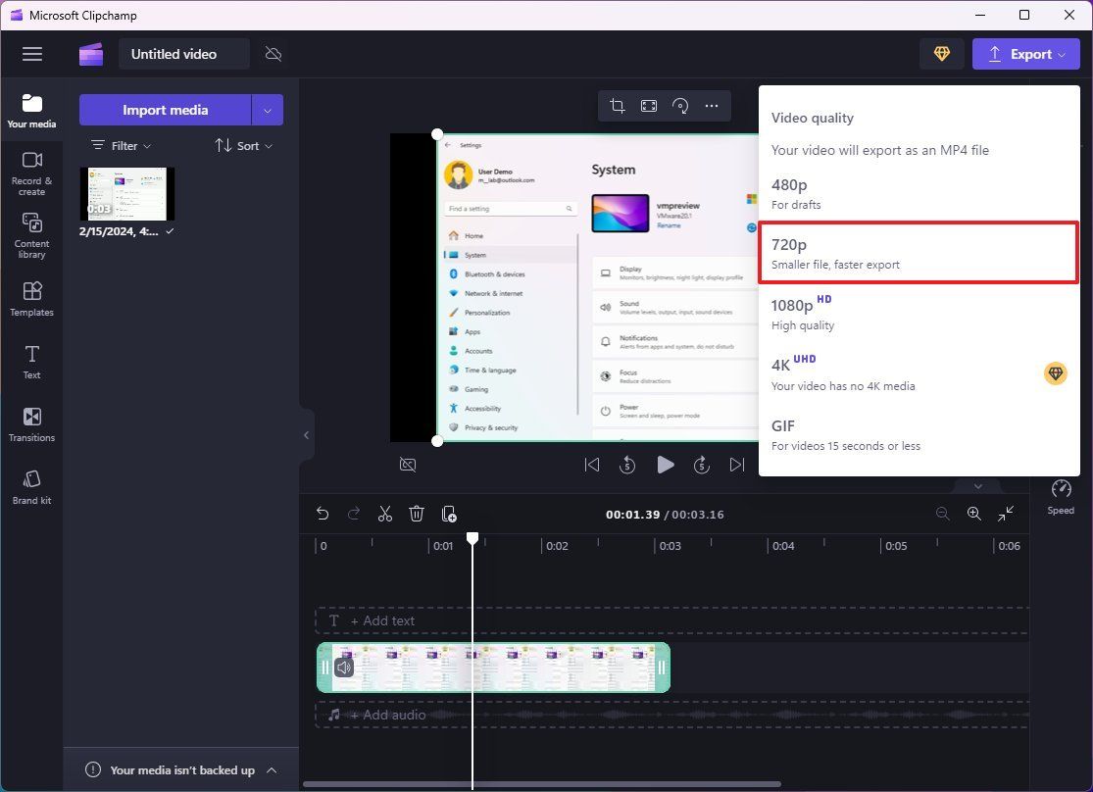Open the Brand kit panel
This screenshot has width=1093, height=792.
pyautogui.click(x=31, y=486)
